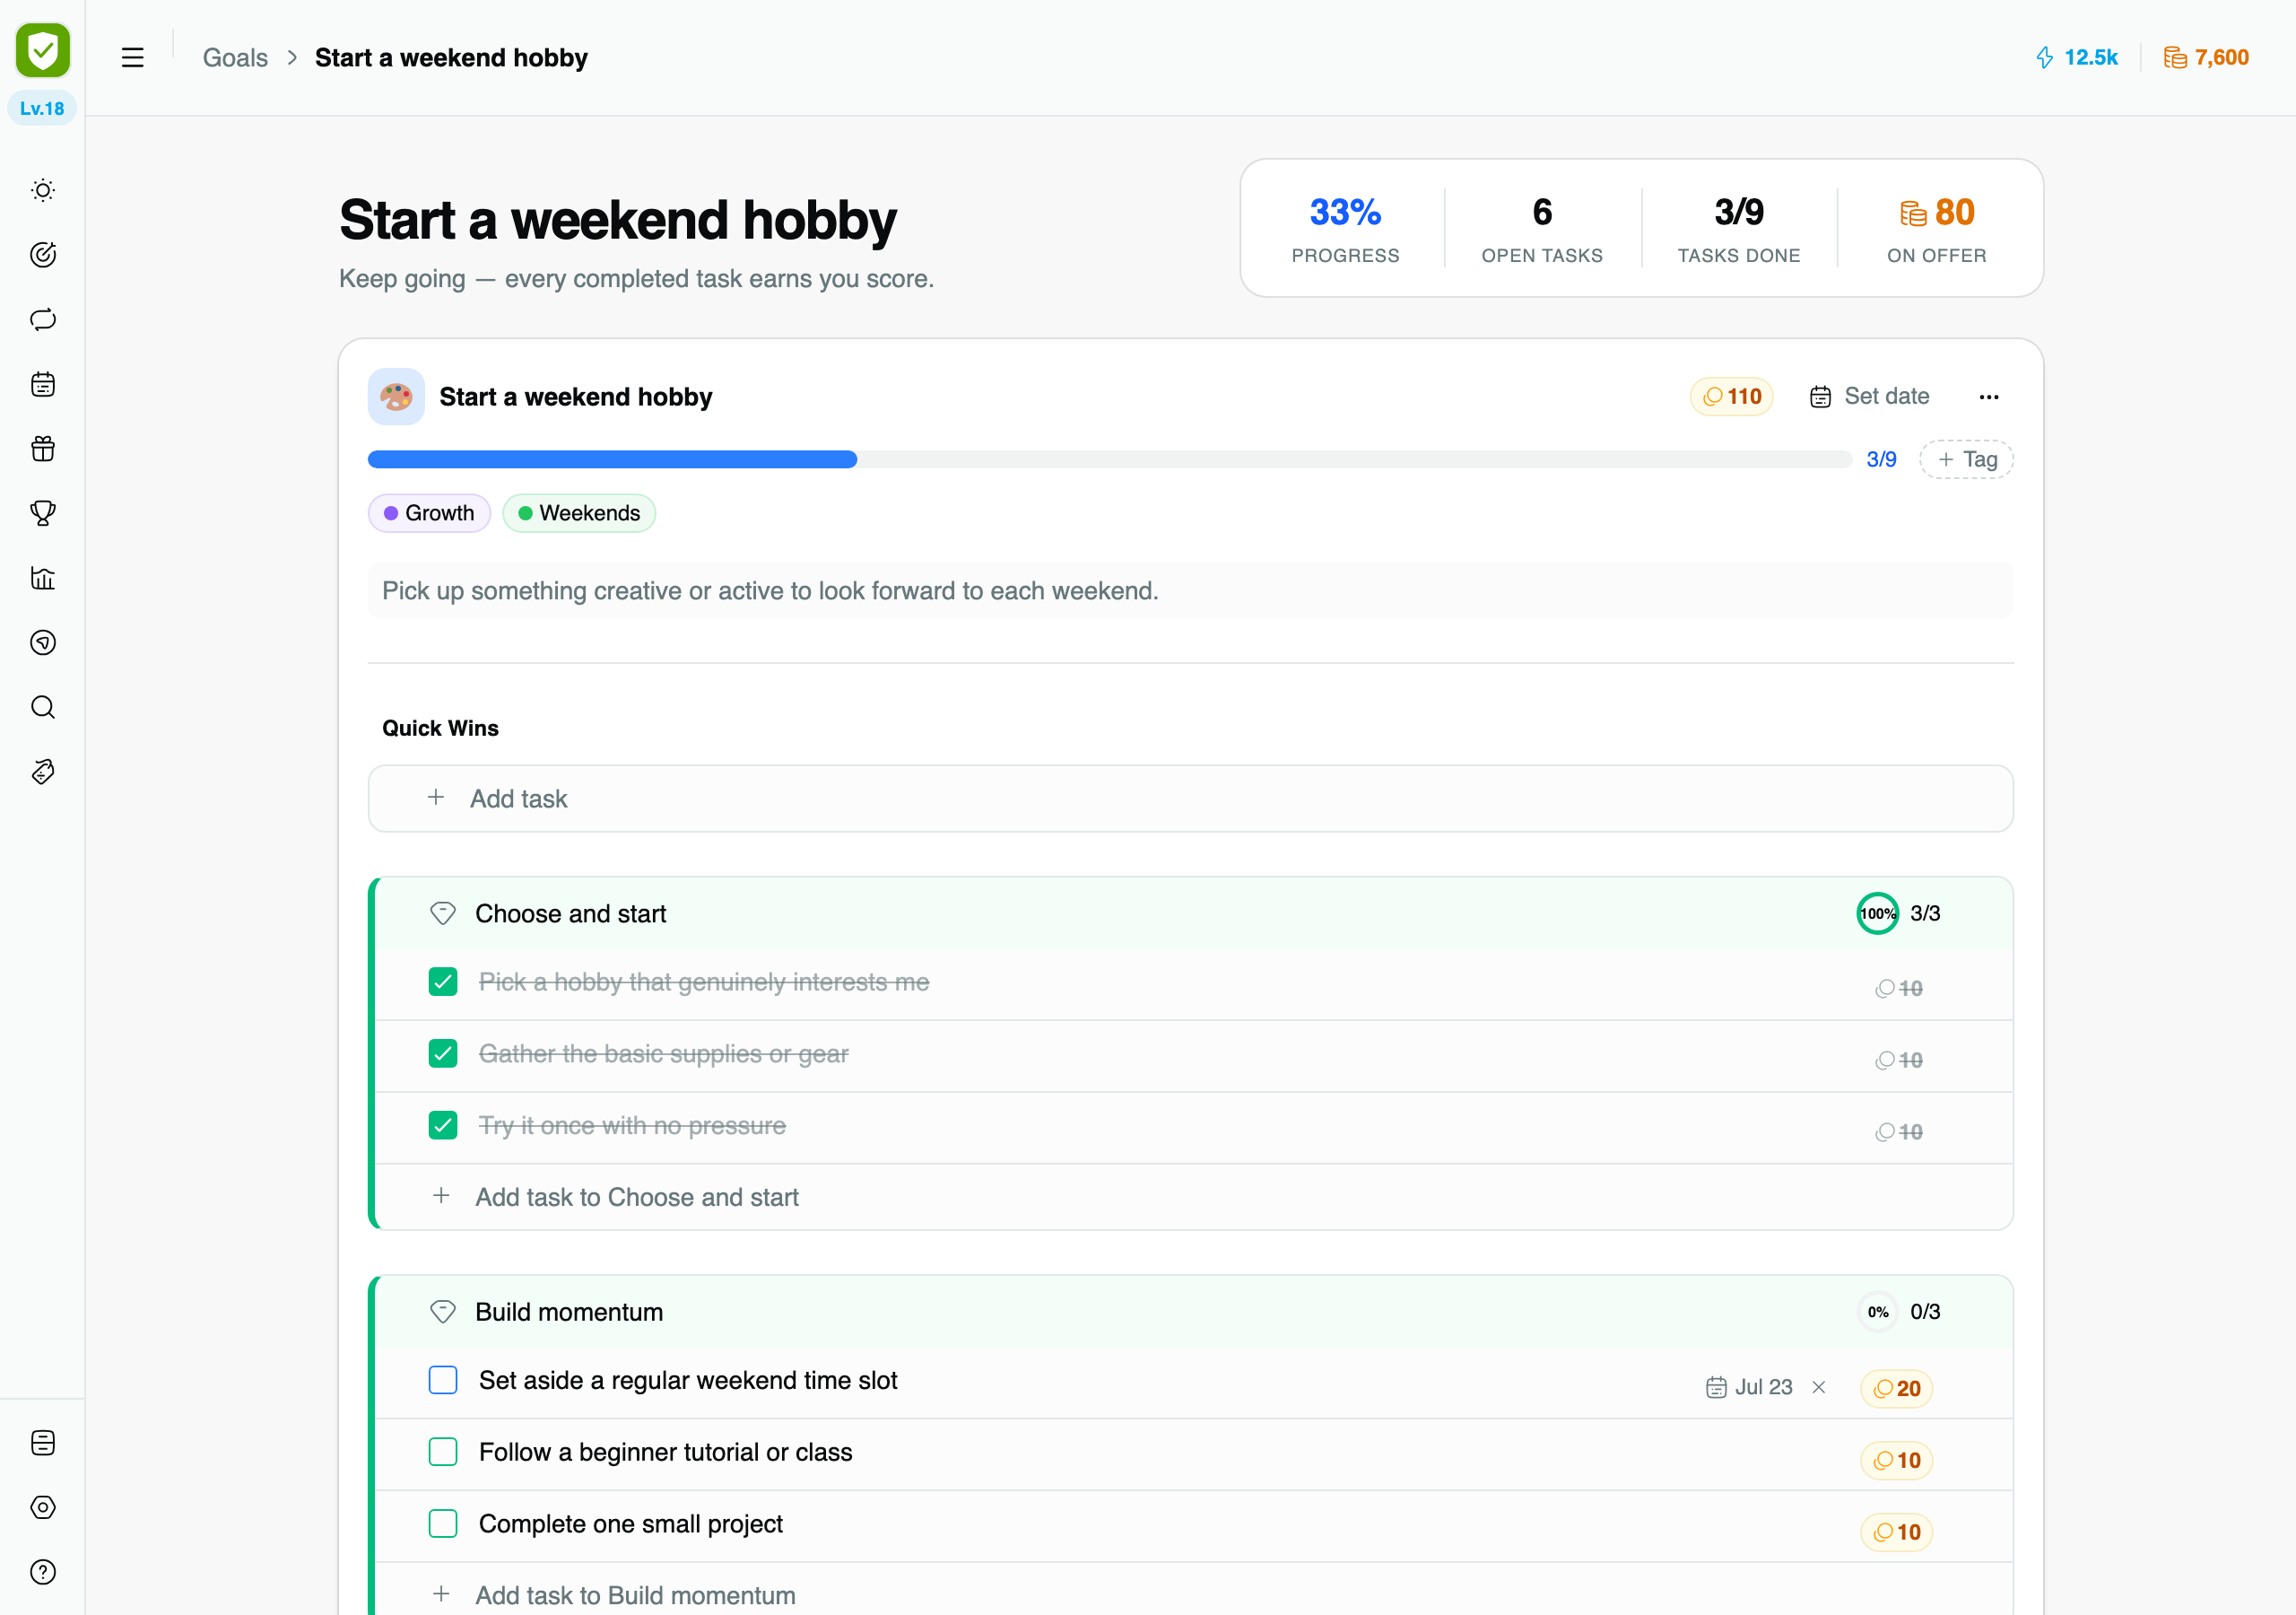2296x1615 pixels.
Task: Open the sun icon in sidebar
Action: click(43, 190)
